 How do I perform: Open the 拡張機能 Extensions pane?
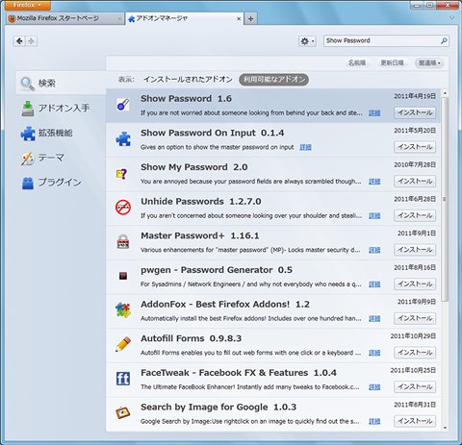tap(61, 133)
